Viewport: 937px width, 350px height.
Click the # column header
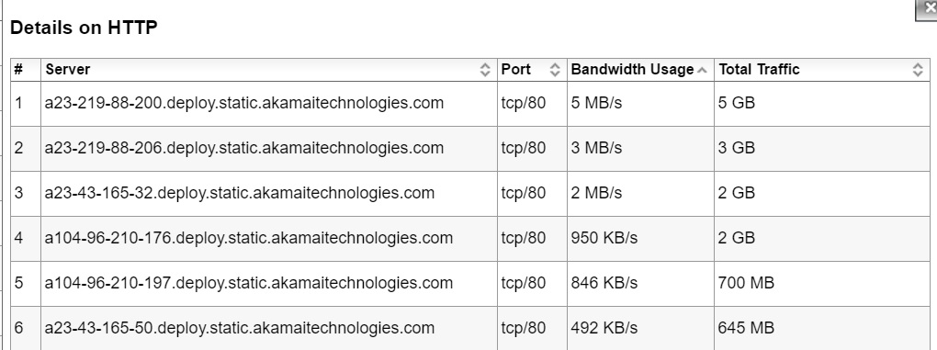(x=18, y=69)
